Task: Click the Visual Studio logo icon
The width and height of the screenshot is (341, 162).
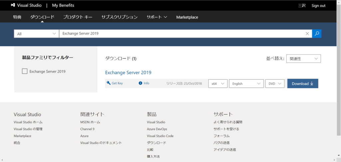Action: (13, 5)
